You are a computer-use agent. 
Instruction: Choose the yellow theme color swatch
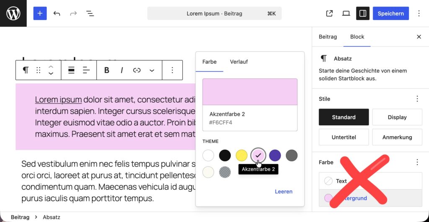point(241,155)
